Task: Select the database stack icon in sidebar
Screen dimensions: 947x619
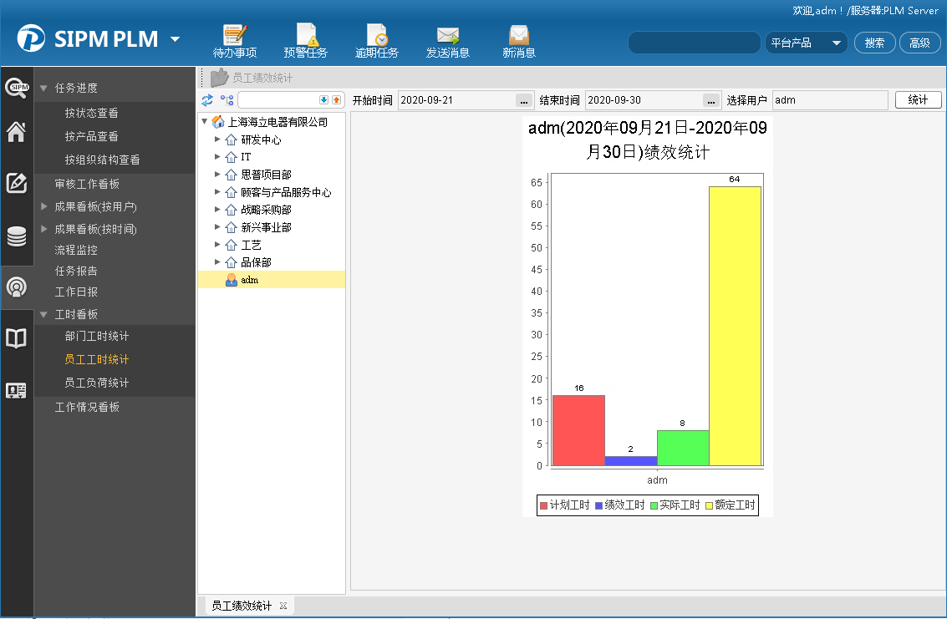Action: 17,236
